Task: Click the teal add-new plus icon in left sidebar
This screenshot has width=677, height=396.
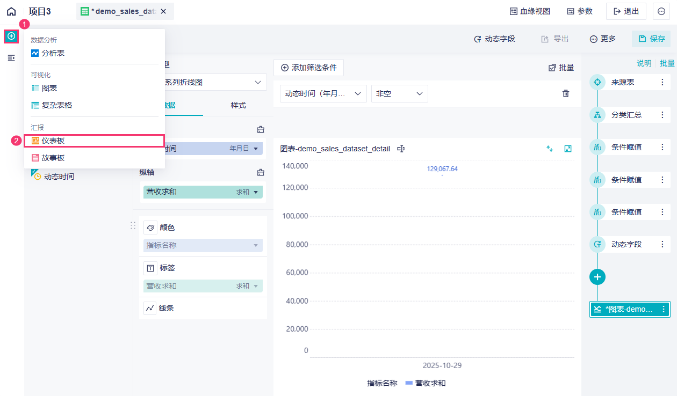Action: [11, 36]
